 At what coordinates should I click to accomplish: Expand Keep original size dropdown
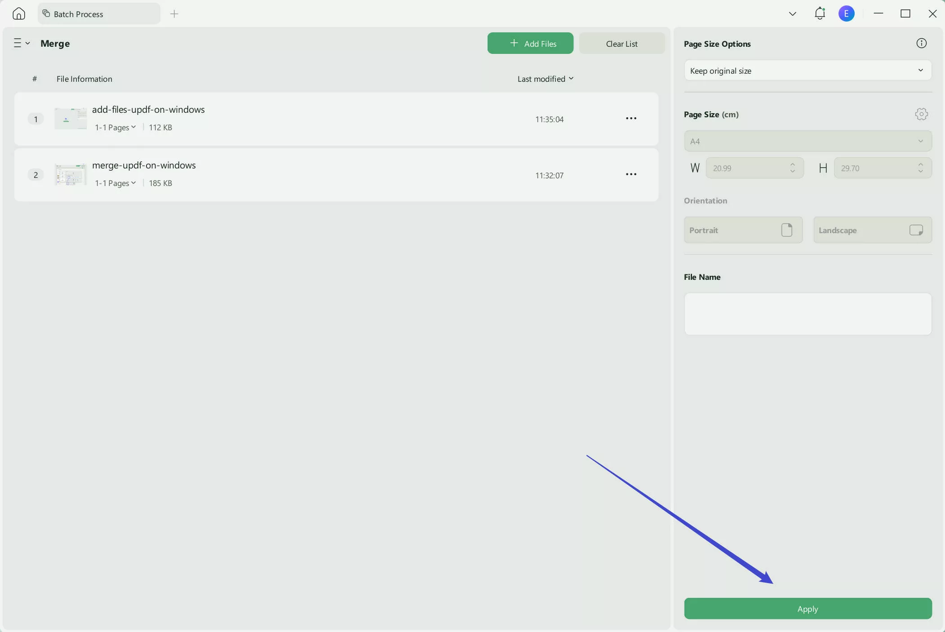pyautogui.click(x=807, y=71)
